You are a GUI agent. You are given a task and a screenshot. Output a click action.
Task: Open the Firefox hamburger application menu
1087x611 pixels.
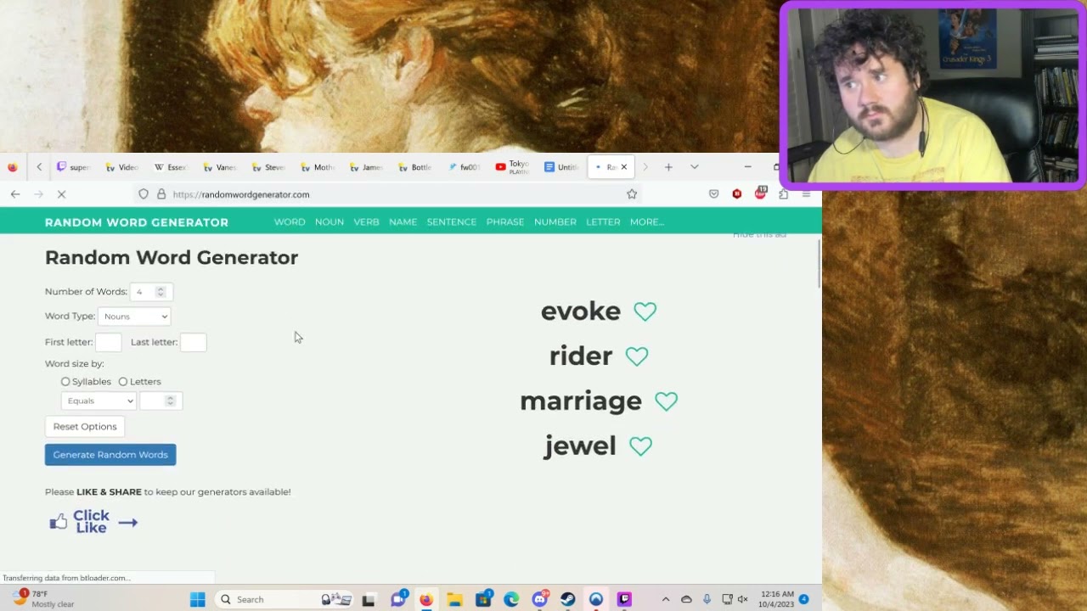pos(806,194)
